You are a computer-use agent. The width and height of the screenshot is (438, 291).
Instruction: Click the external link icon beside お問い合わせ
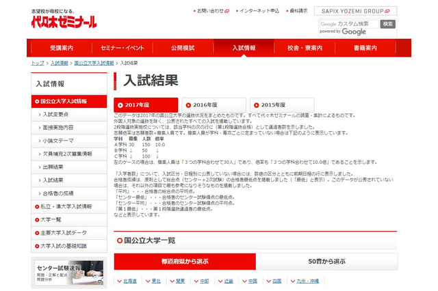pos(227,11)
